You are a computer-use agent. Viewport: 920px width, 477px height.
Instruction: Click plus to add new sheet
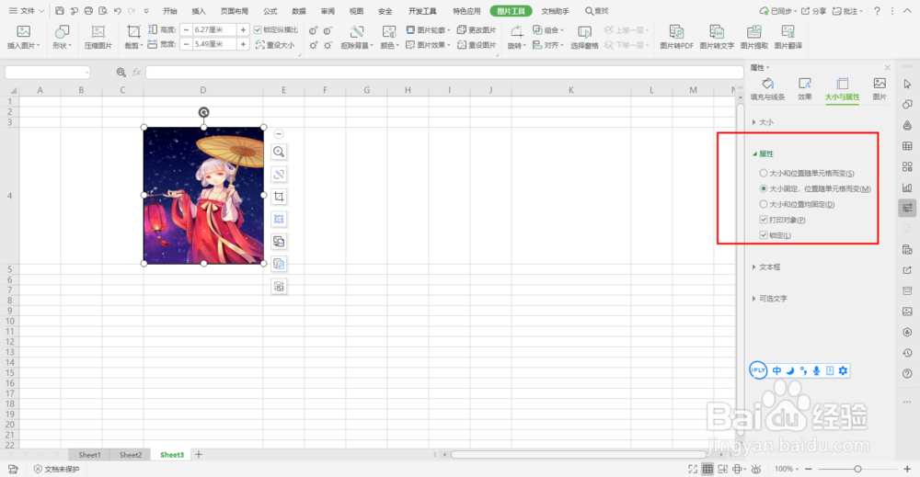[199, 454]
